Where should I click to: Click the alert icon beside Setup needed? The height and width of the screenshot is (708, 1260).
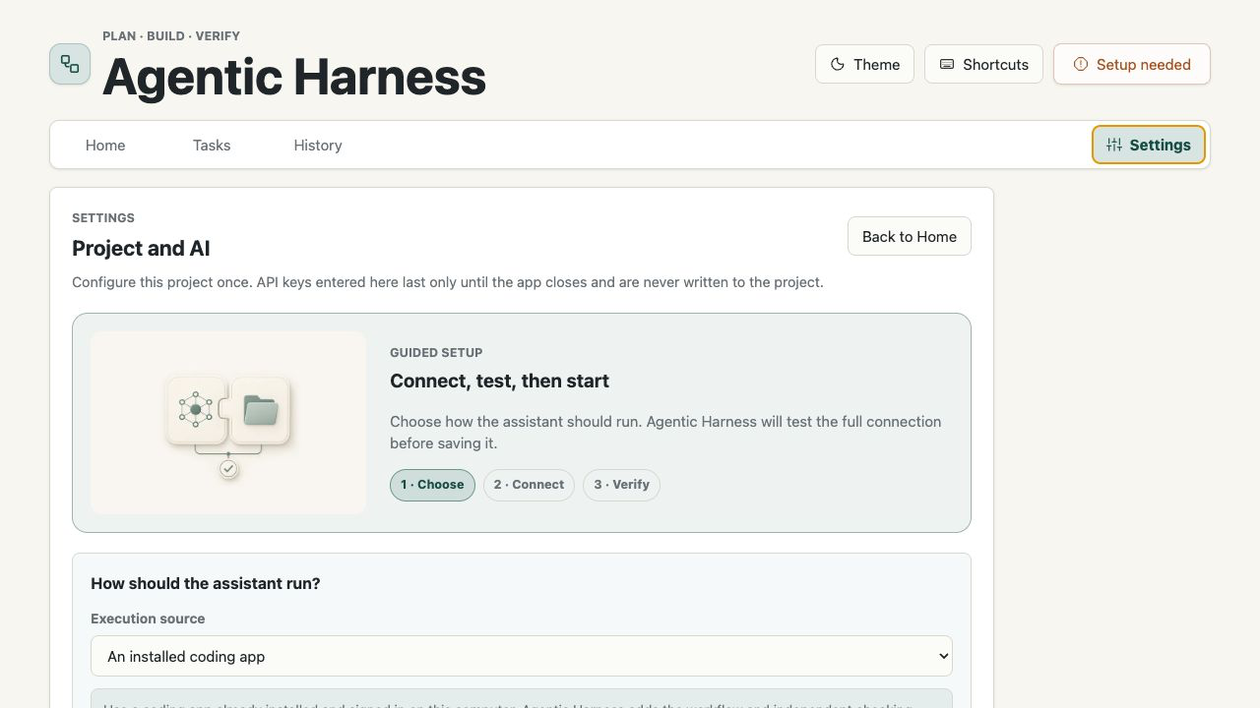[1081, 64]
